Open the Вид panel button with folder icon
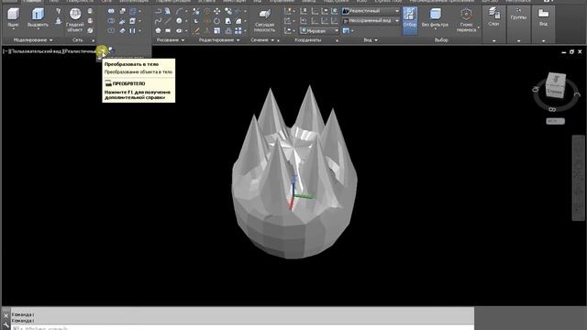The image size is (587, 330). click(x=543, y=17)
